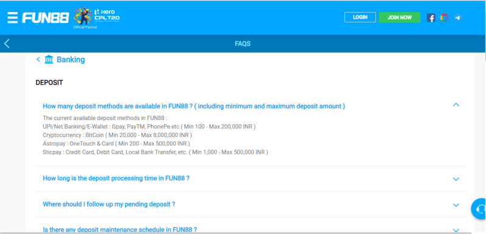Click the FUN88 logo
Screen dimensions: 486x234
[45, 18]
